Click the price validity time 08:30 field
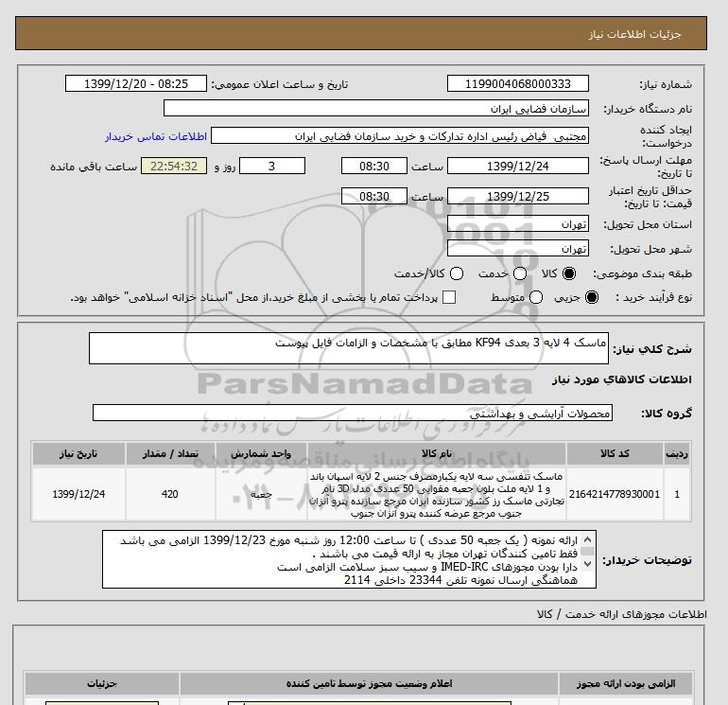This screenshot has width=728, height=705. tap(374, 196)
